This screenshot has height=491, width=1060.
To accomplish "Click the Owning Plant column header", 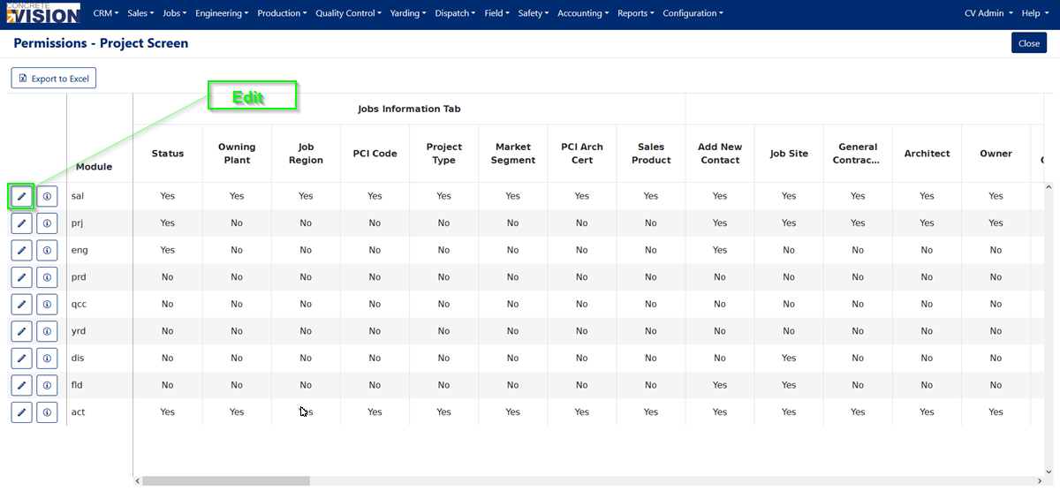I will coord(237,154).
